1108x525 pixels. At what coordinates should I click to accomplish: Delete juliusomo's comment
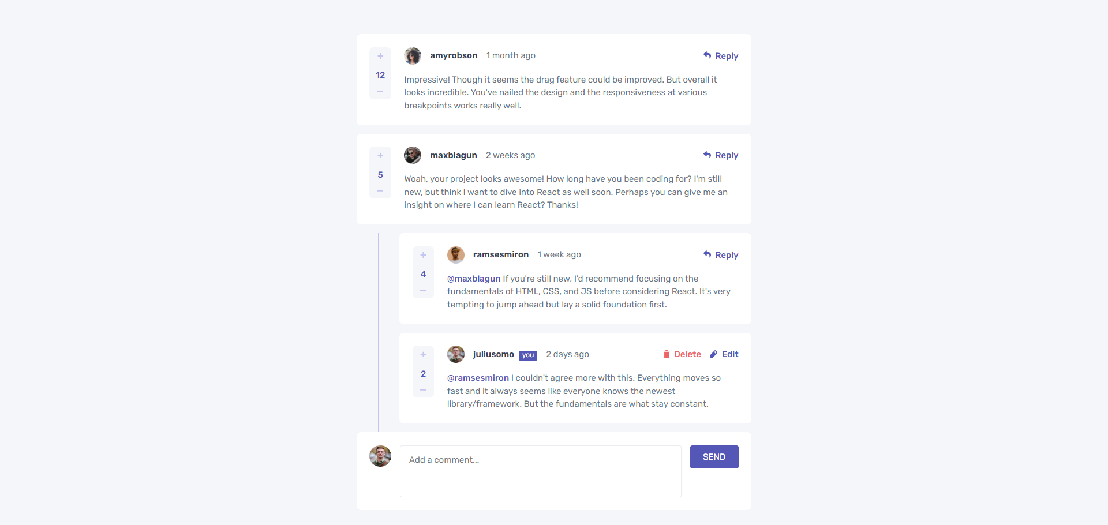click(682, 354)
